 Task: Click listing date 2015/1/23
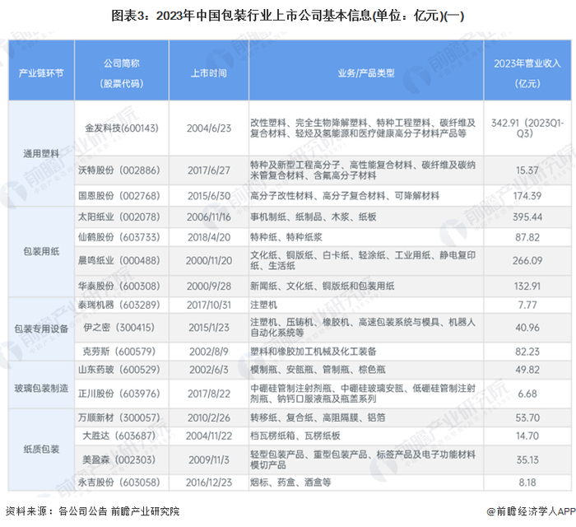[x=209, y=328]
